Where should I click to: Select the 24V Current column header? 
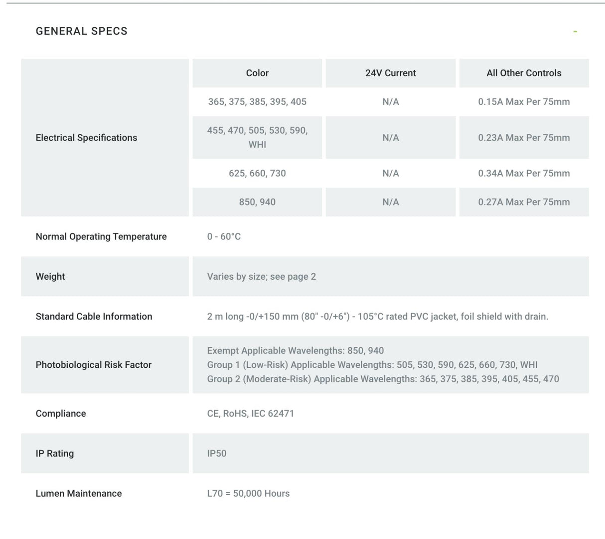tap(391, 73)
